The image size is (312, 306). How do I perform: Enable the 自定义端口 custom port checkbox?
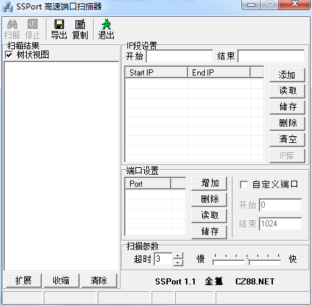(x=244, y=185)
